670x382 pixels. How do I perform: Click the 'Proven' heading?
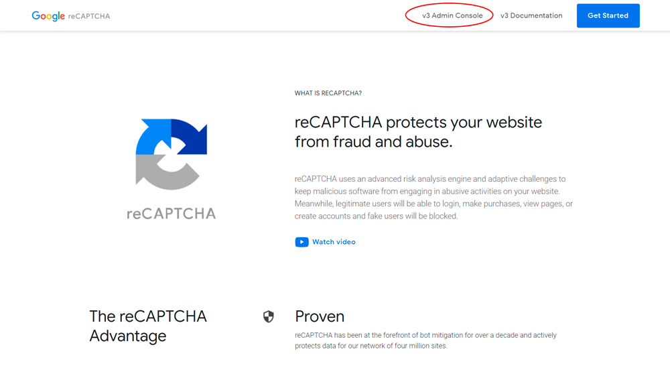320,316
